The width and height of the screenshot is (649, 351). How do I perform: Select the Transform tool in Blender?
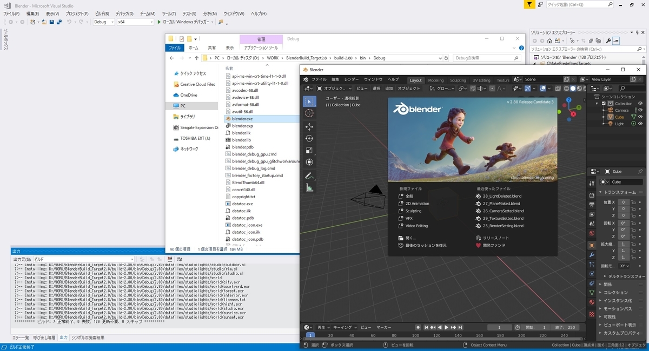[x=309, y=162]
